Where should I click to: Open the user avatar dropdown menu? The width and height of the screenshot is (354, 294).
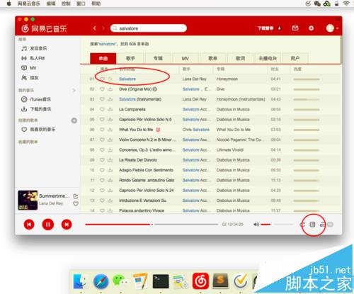pyautogui.click(x=332, y=28)
